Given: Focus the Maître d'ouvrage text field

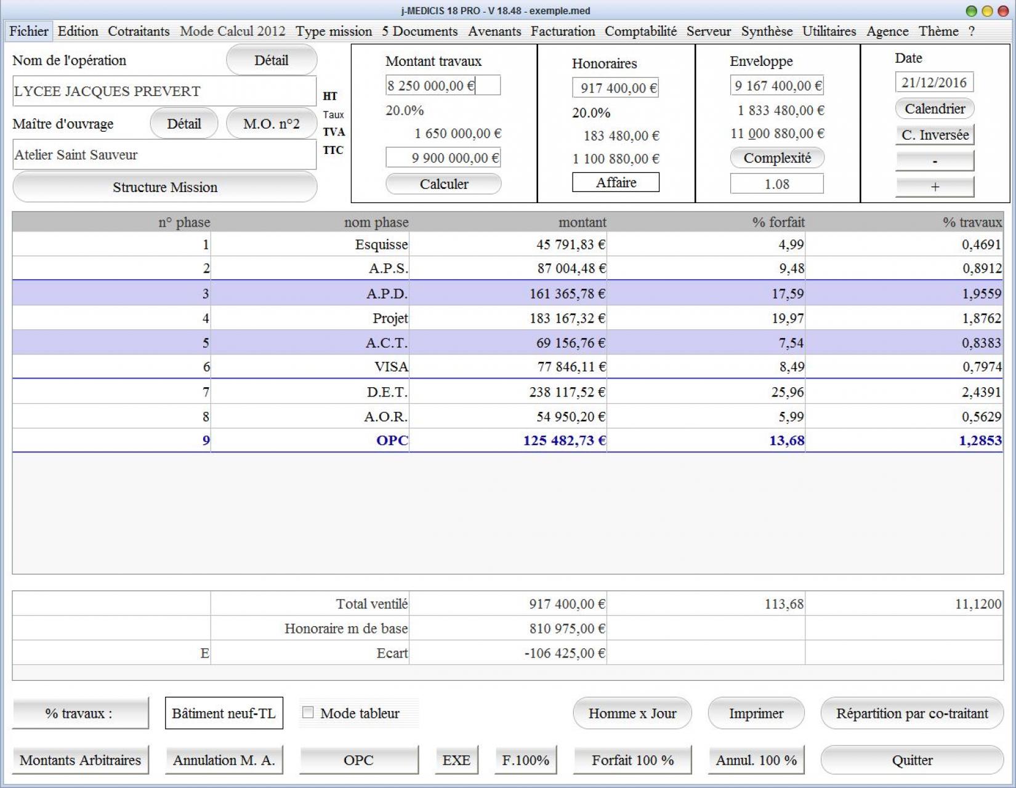Looking at the screenshot, I should (x=164, y=155).
